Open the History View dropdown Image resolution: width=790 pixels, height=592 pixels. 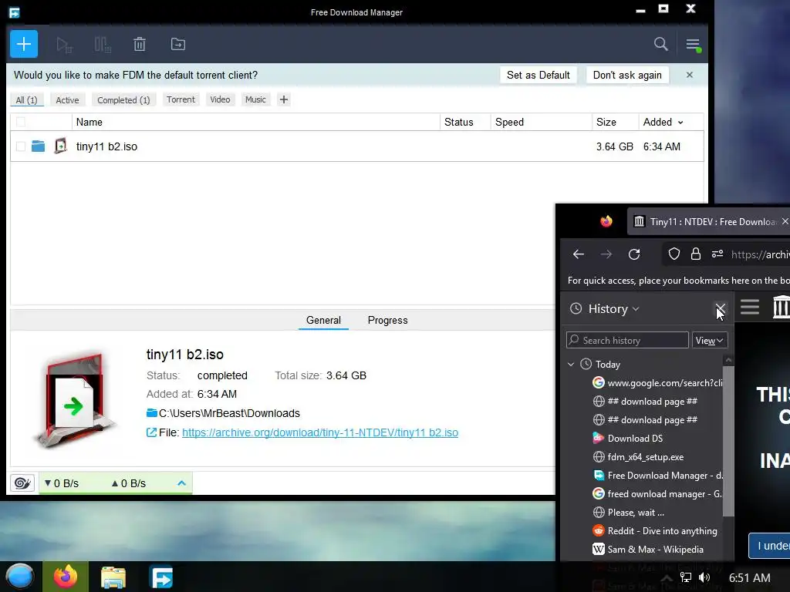click(710, 340)
